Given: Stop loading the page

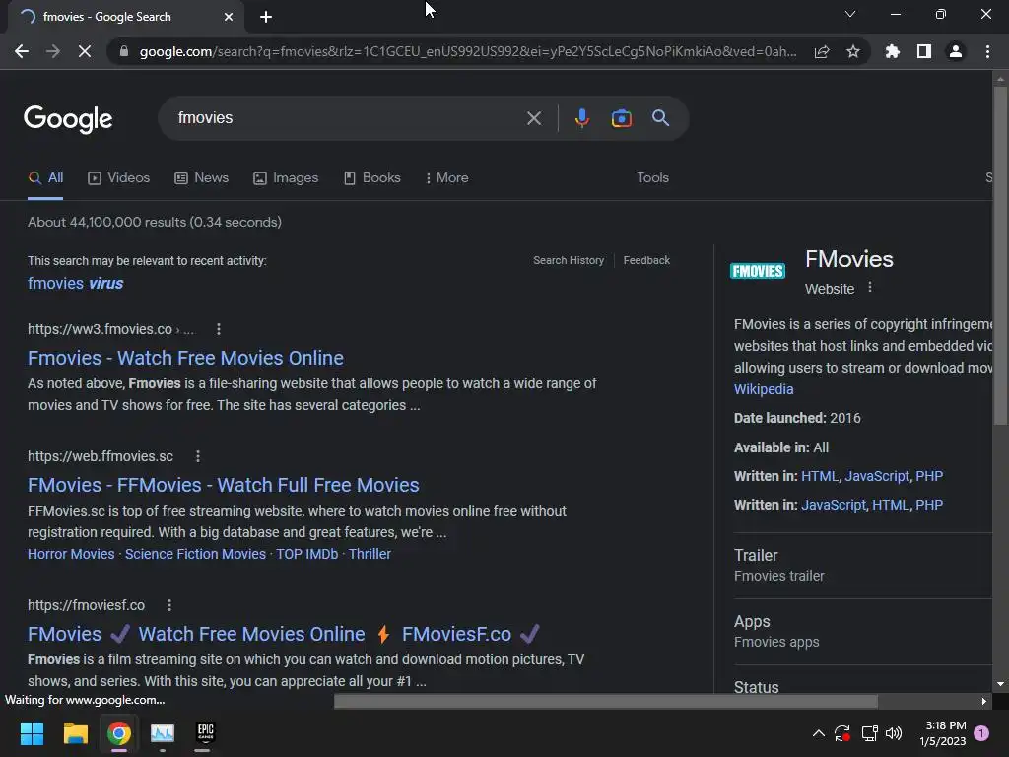Looking at the screenshot, I should [85, 51].
